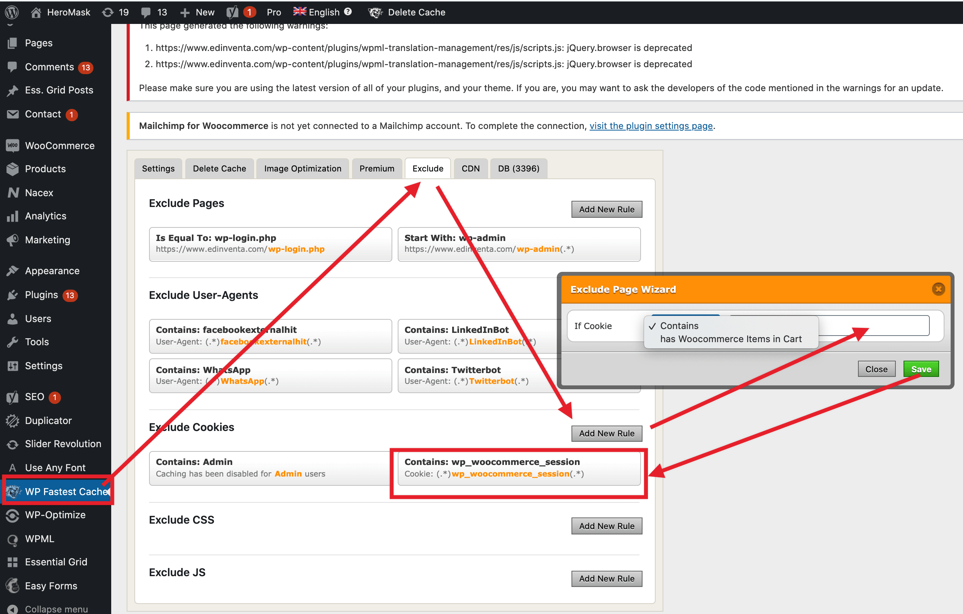Viewport: 963px width, 614px height.
Task: Open the Image Optimization tab
Action: [303, 168]
